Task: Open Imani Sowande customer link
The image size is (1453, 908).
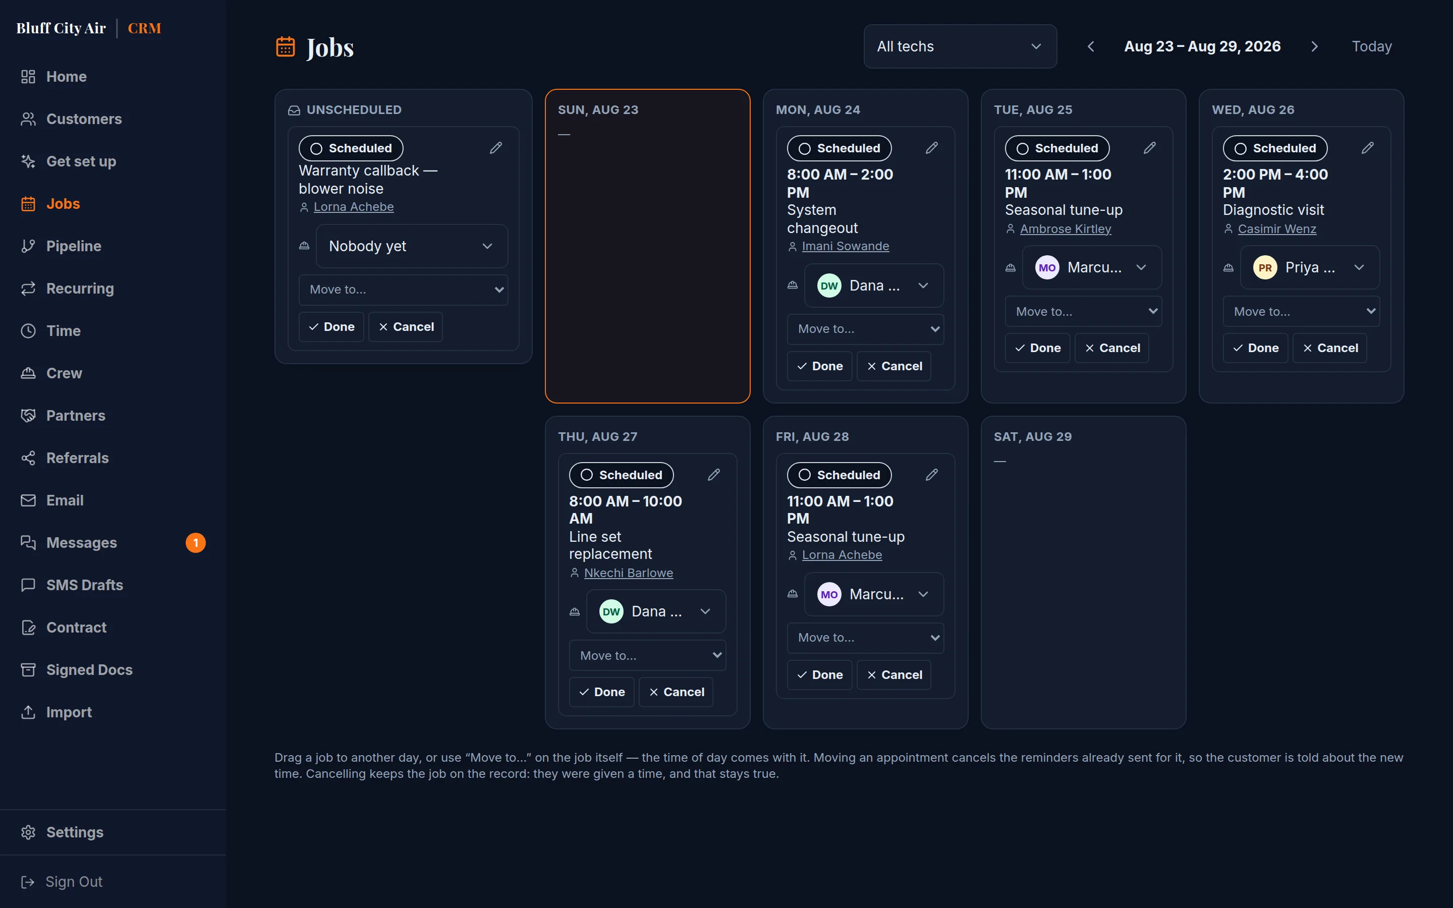Action: (x=846, y=246)
